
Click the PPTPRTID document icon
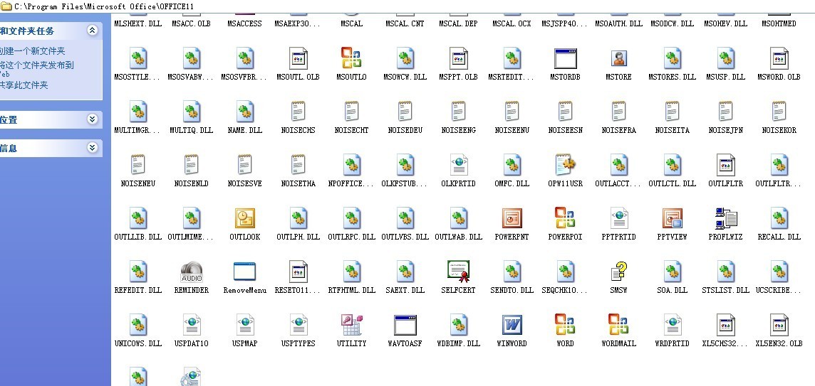click(618, 218)
